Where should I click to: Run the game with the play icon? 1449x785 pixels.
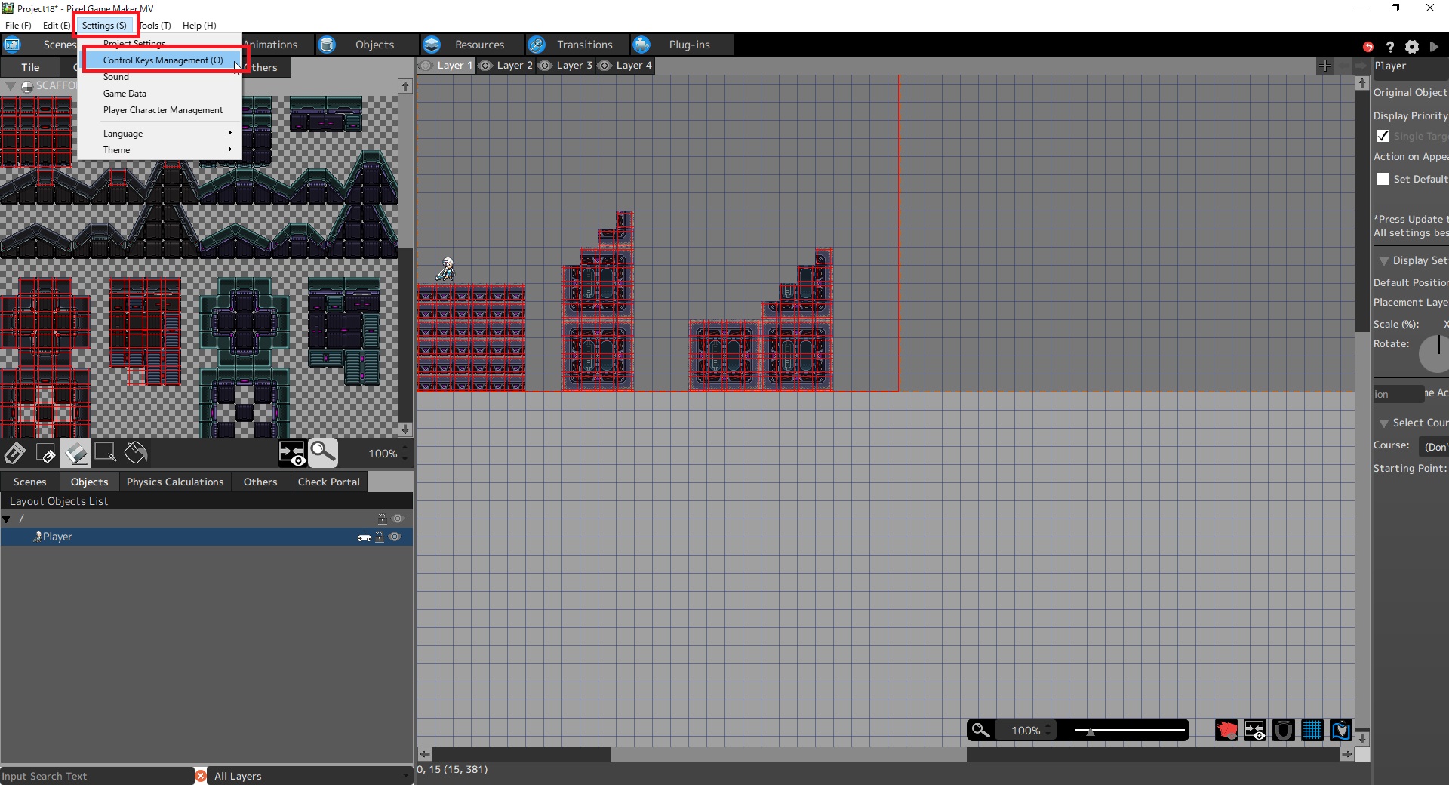pos(1434,46)
